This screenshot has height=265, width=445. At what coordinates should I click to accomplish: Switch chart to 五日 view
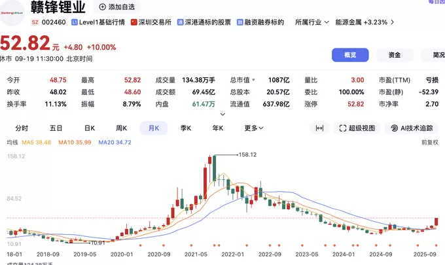[x=56, y=128]
